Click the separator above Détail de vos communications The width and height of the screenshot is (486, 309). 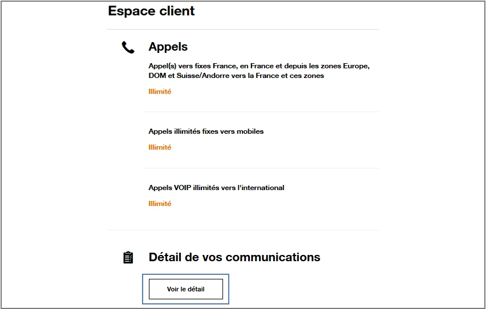point(243,230)
